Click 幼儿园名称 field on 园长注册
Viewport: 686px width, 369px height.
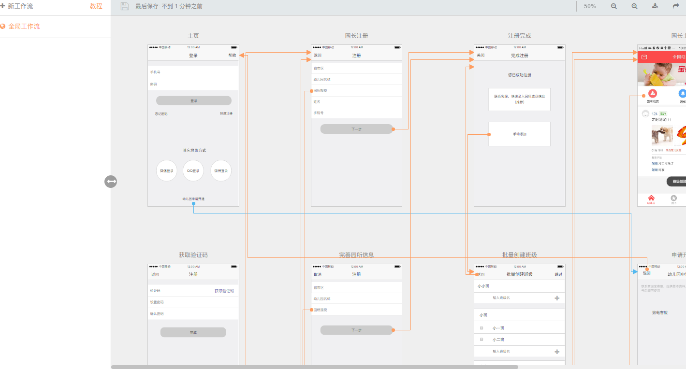coord(356,79)
